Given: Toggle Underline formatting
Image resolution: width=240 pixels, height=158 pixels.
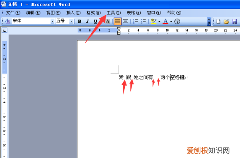Looking at the screenshot, I should (x=95, y=21).
